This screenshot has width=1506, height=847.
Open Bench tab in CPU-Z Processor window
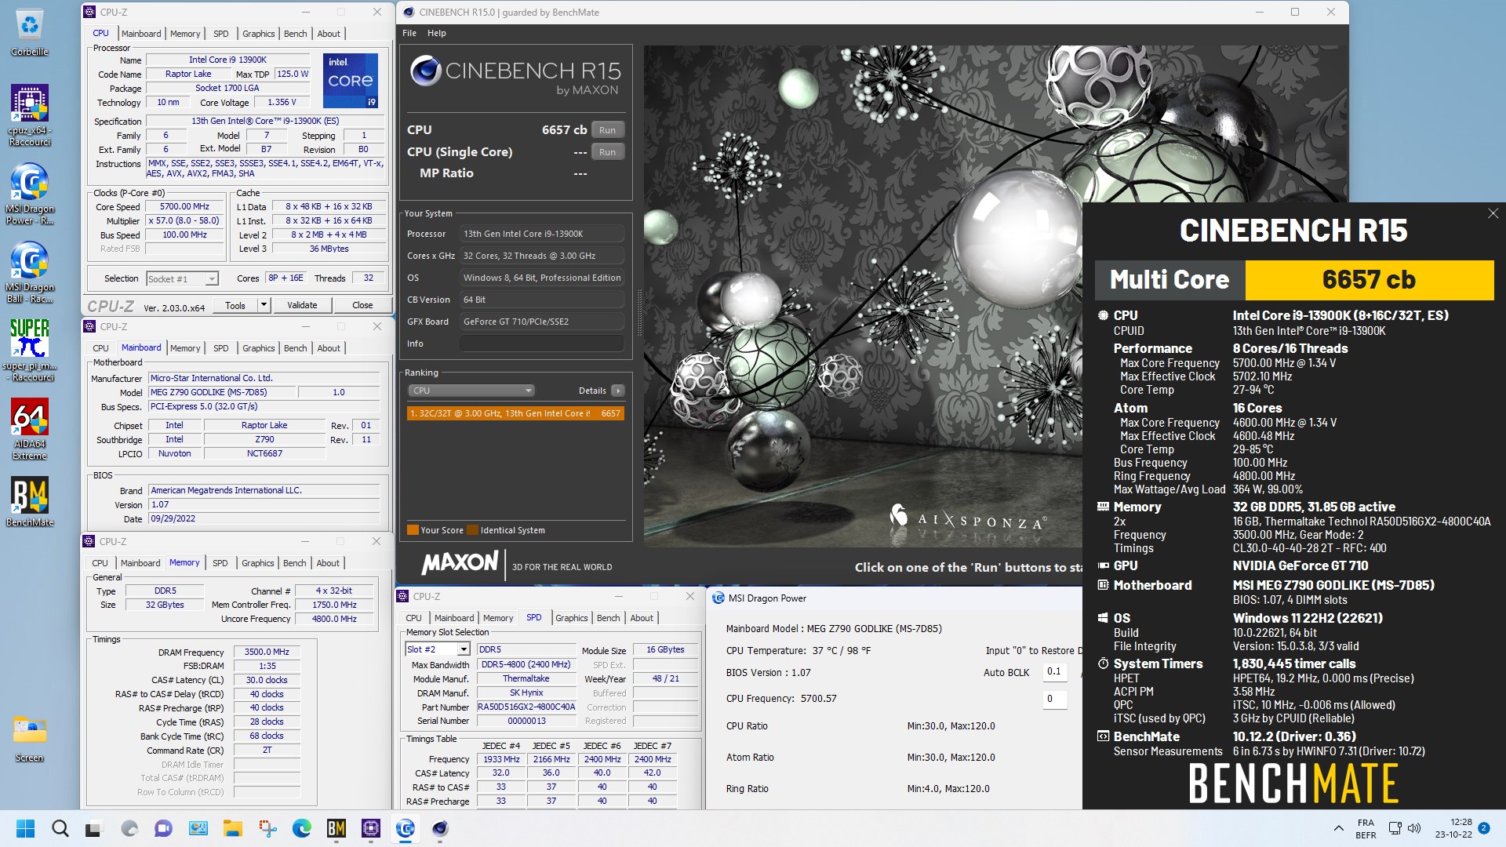[296, 34]
